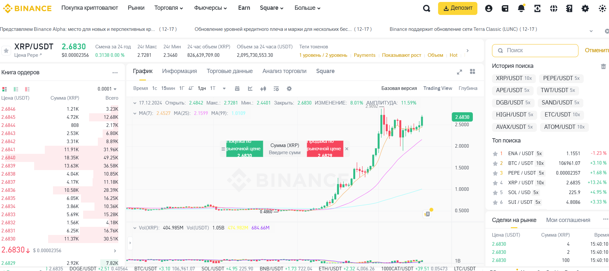Open the help question-mark icon
609x271 pixels.
[569, 8]
